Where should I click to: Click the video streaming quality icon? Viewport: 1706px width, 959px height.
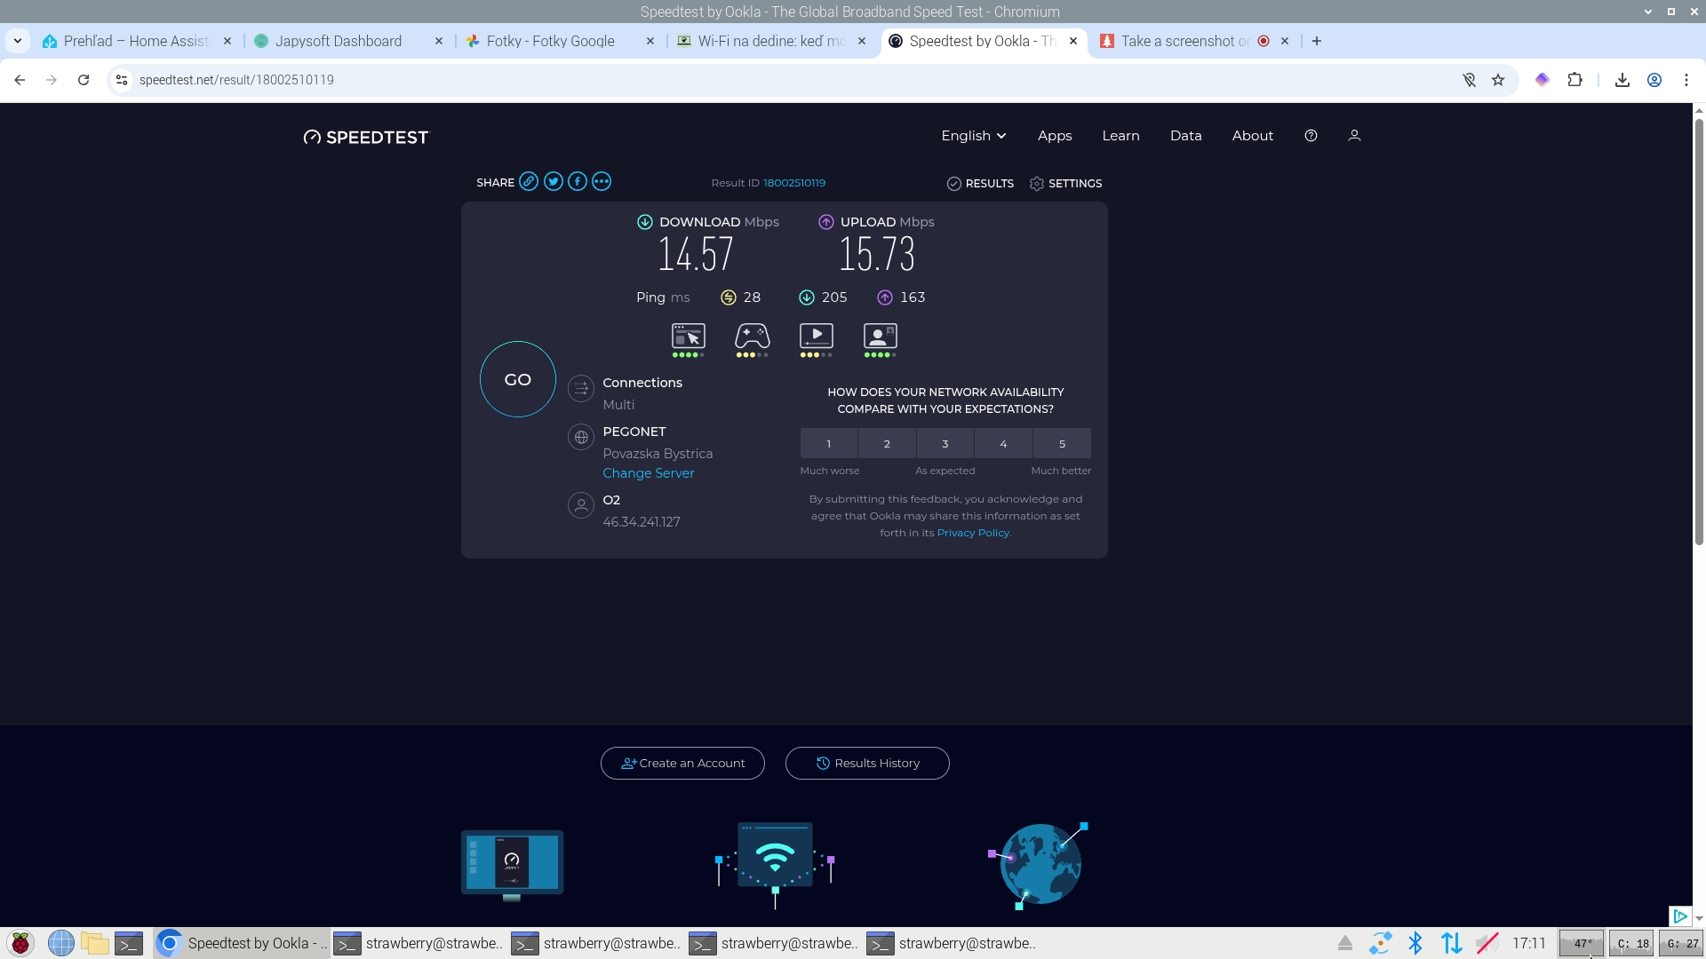click(816, 337)
